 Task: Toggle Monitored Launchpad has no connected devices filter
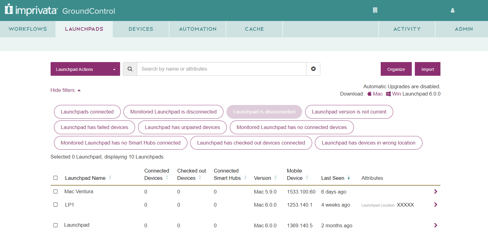tap(292, 127)
